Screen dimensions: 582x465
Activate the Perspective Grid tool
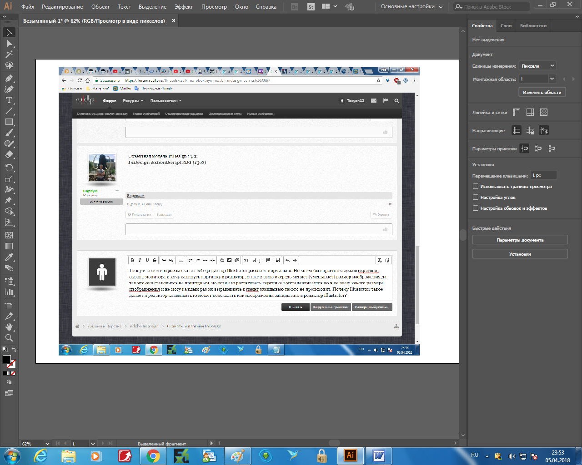pyautogui.click(x=9, y=222)
